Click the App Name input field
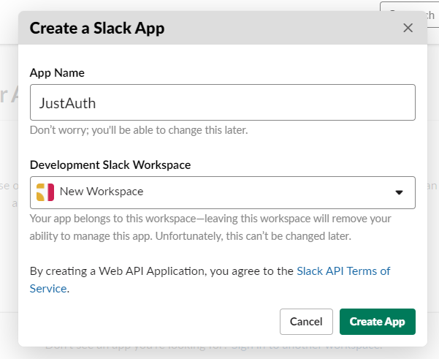 [x=223, y=102]
